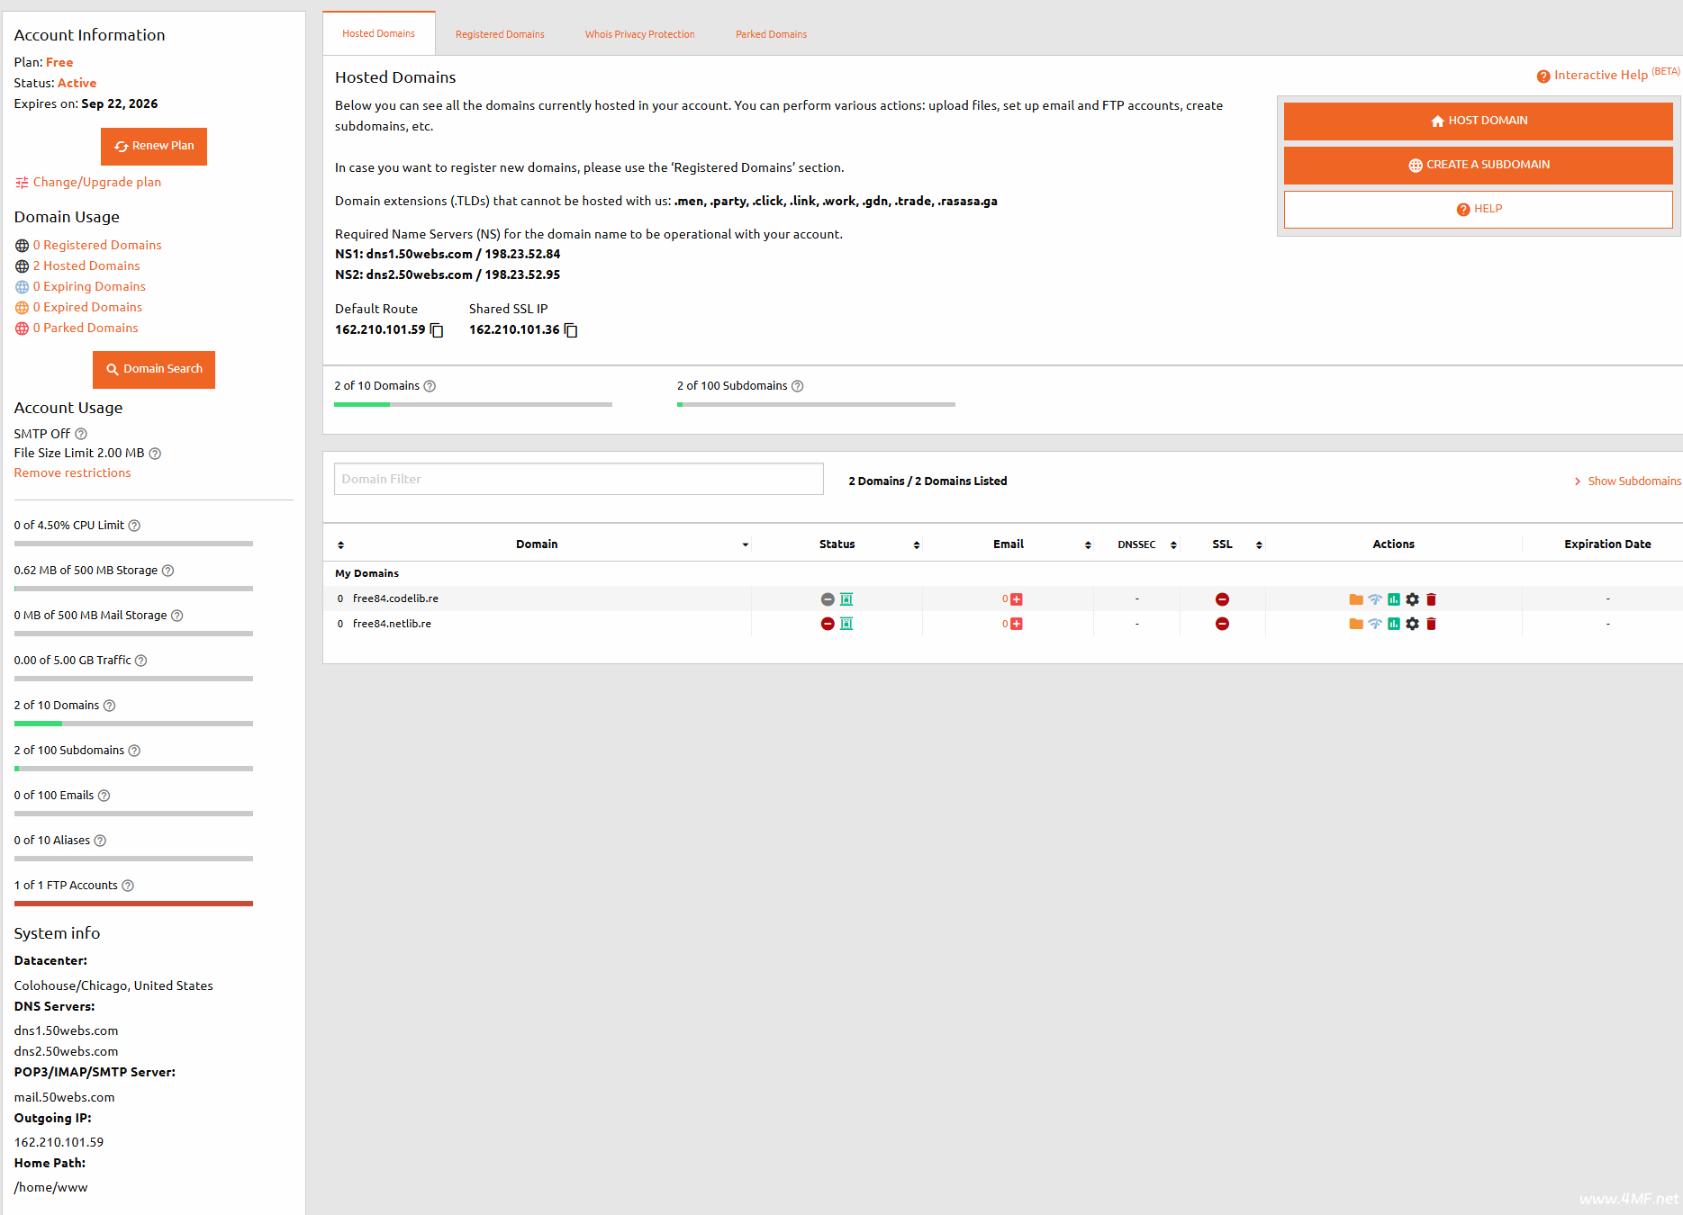1683x1215 pixels.
Task: Delete the free84.netlib.re domain via trash icon
Action: (1431, 624)
